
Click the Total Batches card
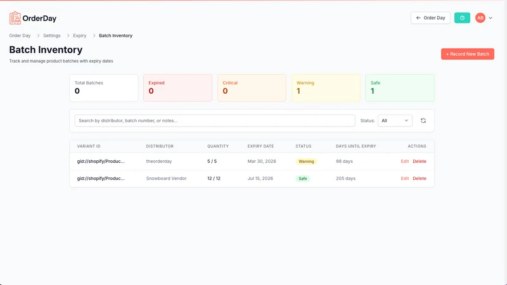coord(104,88)
